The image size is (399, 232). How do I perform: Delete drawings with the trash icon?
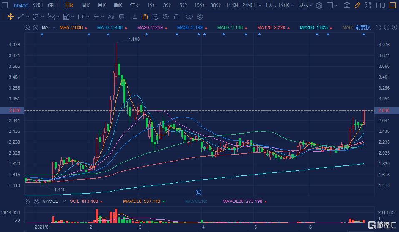[176, 17]
